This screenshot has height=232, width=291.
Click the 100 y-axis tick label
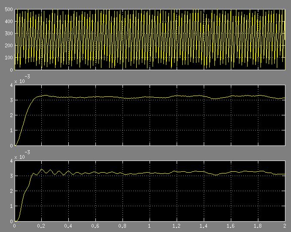point(9,58)
